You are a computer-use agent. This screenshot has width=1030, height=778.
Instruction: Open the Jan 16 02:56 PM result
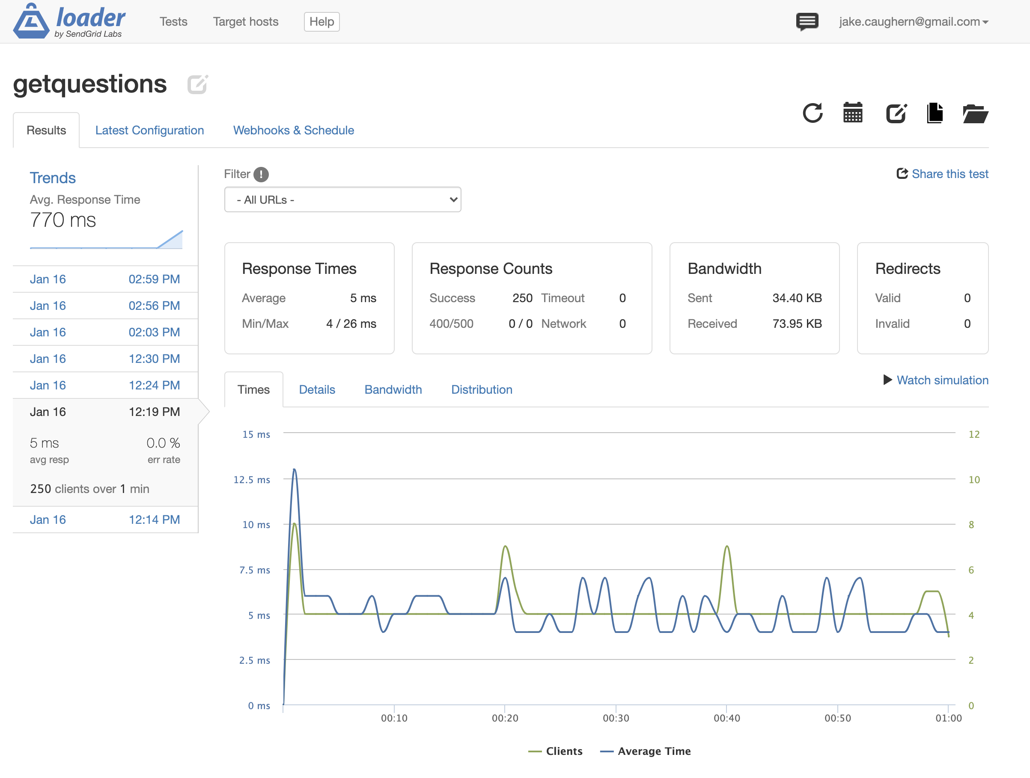(x=105, y=306)
